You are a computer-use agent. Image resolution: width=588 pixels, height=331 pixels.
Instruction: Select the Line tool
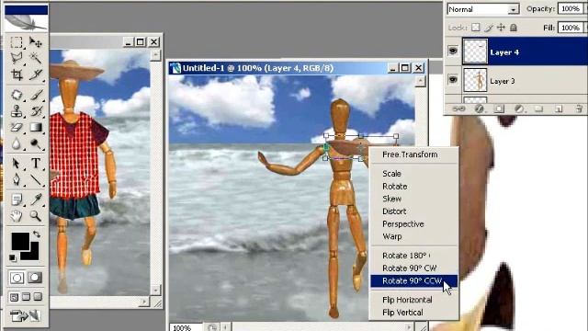[x=36, y=180]
